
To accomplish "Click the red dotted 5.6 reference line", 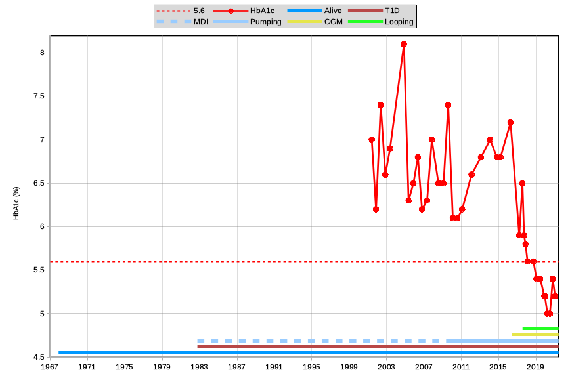I will [x=304, y=261].
